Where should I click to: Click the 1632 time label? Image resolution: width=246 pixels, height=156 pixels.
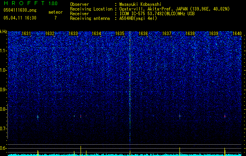click(50, 34)
